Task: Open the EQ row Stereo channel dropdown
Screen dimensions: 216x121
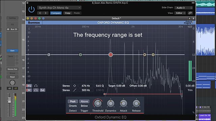Action: tap(66, 86)
